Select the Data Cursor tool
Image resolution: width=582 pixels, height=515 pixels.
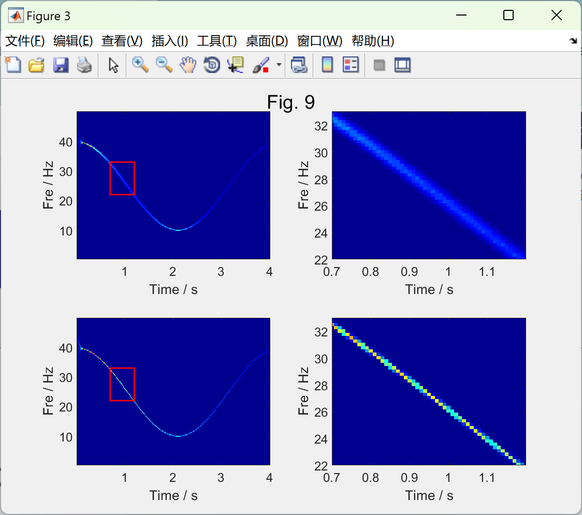236,65
